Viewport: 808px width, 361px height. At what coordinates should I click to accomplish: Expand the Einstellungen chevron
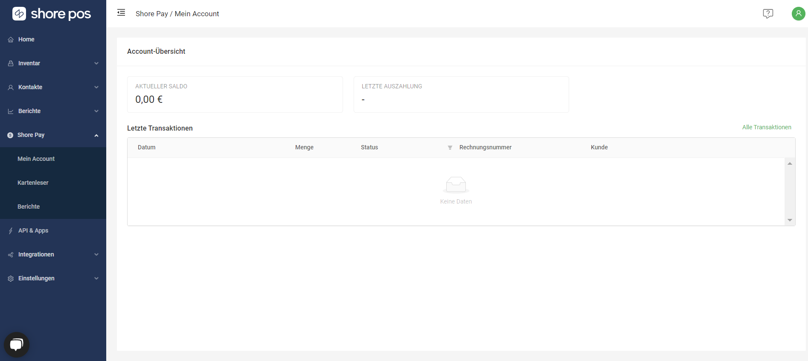click(96, 279)
